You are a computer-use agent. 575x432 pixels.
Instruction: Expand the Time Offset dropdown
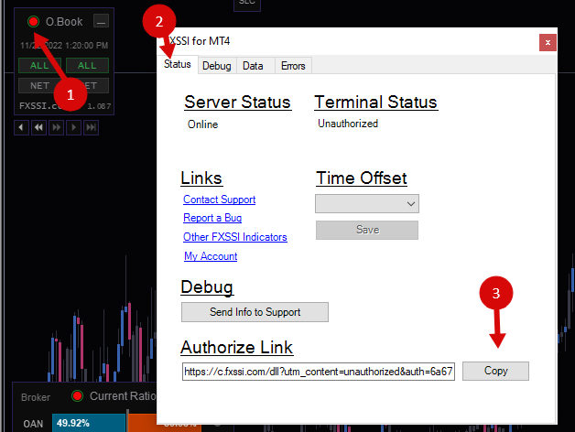coord(367,203)
